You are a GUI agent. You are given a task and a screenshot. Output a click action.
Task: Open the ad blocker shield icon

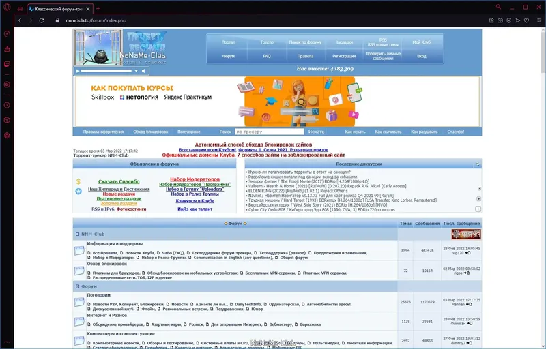click(x=508, y=20)
